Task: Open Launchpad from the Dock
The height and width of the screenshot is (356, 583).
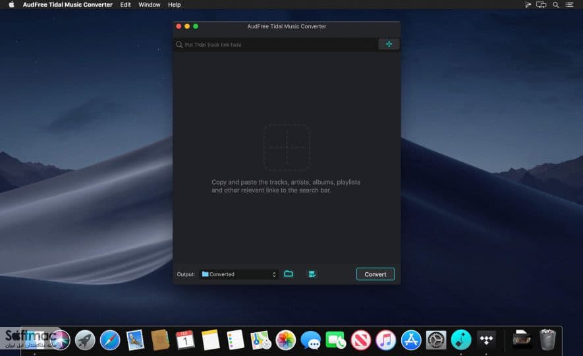Action: [85, 340]
